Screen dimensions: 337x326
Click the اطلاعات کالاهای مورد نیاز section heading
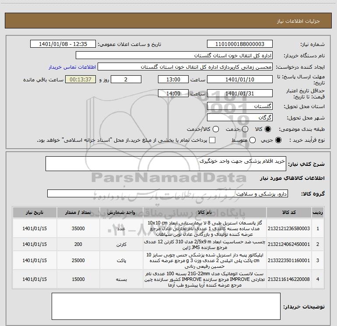(292, 178)
